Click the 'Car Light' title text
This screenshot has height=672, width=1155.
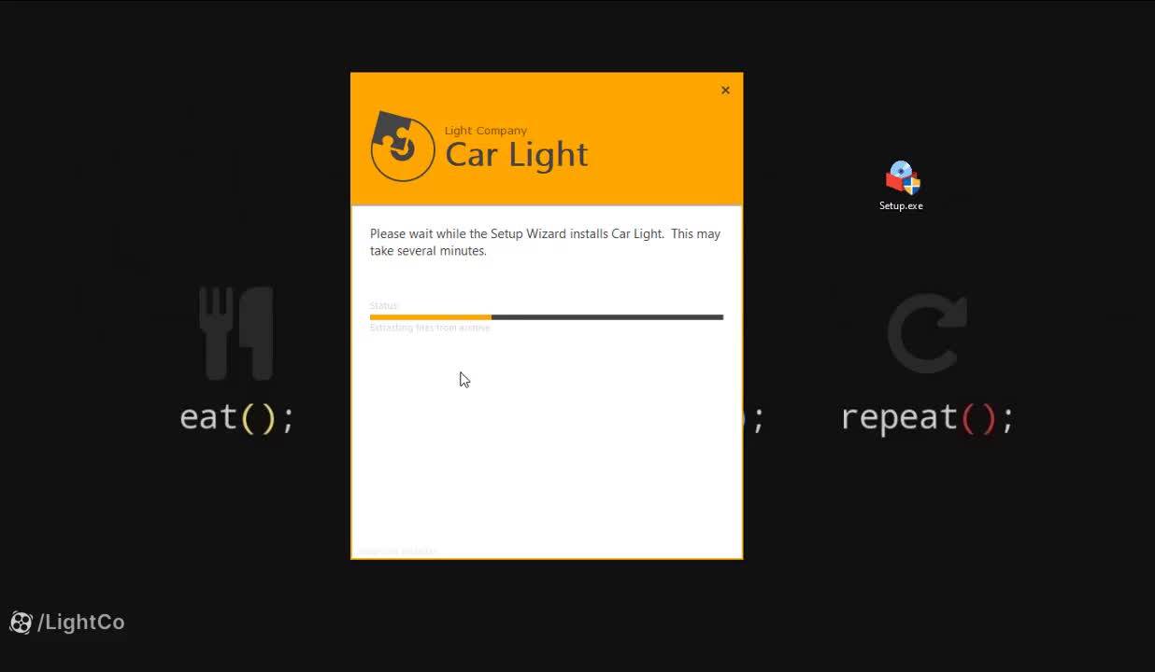[517, 154]
